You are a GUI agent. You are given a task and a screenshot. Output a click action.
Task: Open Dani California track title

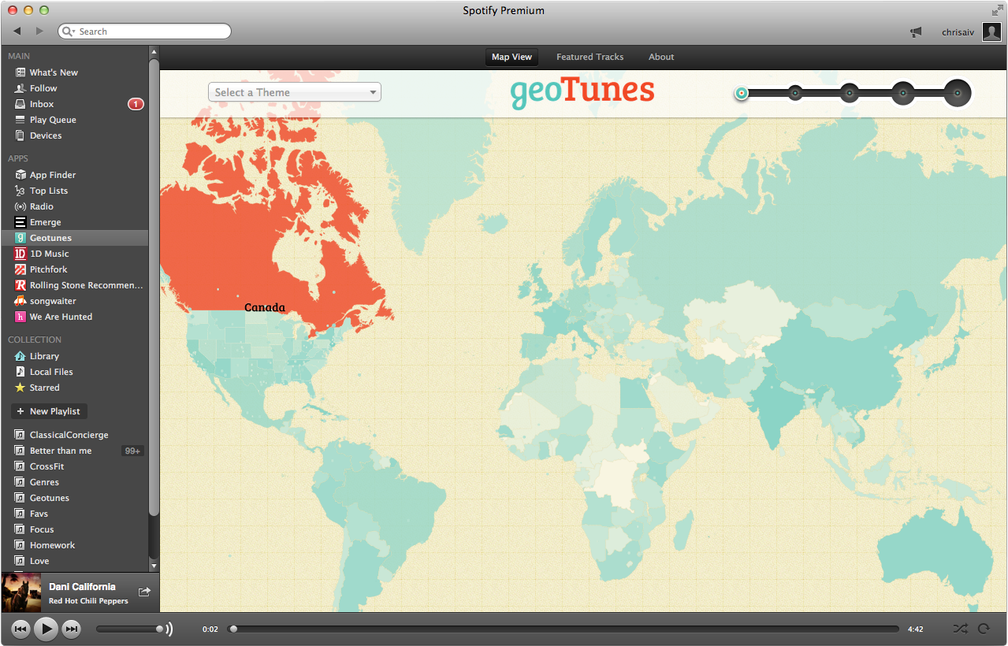(82, 587)
